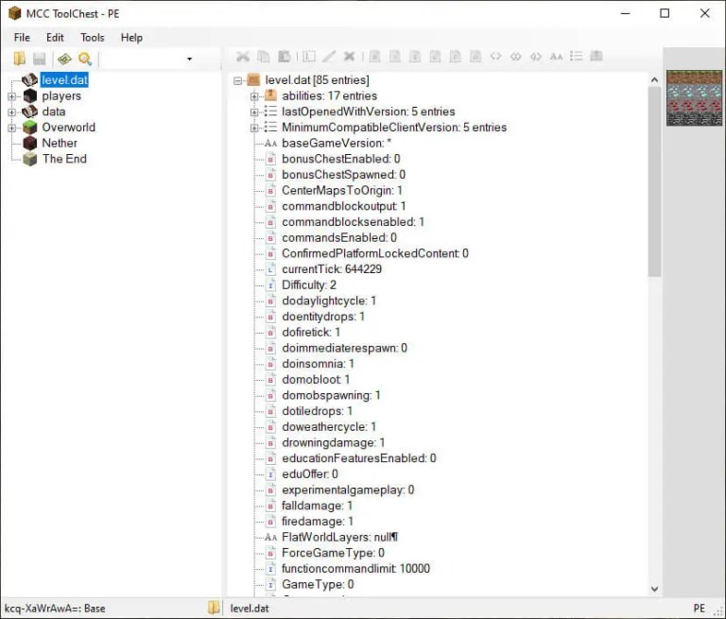
Task: Select the Overworld label in left tree
Action: pos(68,128)
